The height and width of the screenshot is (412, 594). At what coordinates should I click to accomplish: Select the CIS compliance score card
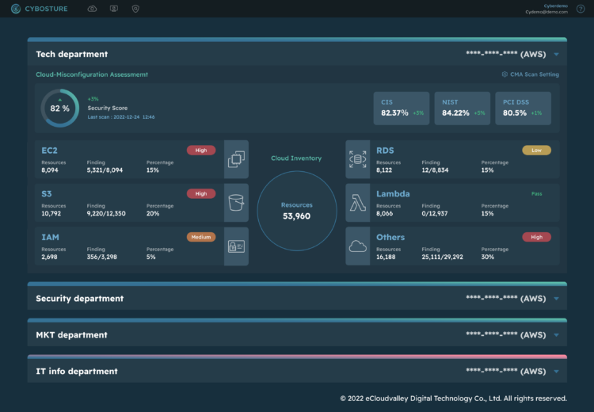click(402, 109)
